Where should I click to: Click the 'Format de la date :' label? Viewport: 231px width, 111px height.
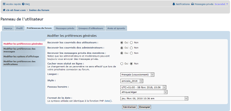click(60, 98)
